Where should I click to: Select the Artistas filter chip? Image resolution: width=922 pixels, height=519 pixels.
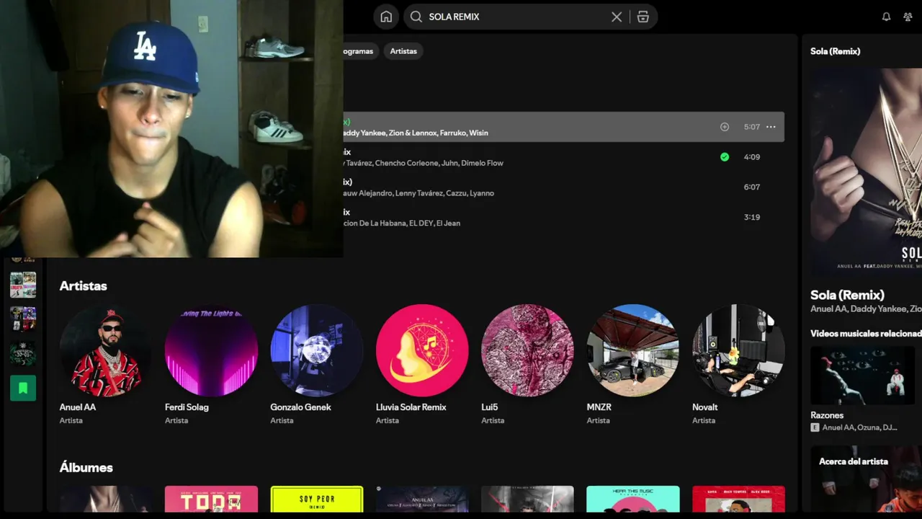point(403,51)
